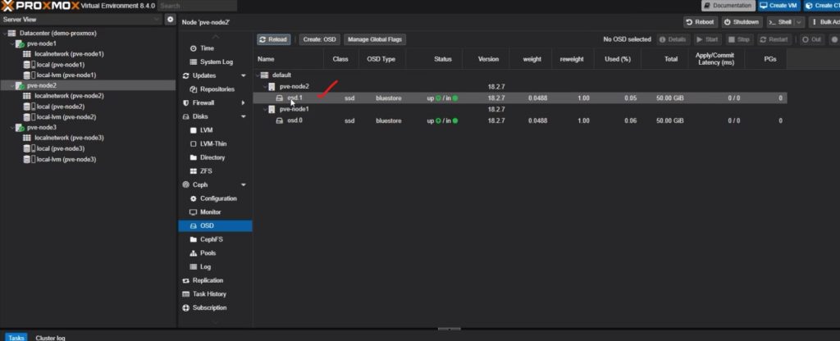Click the Shutdown node button

coord(742,22)
